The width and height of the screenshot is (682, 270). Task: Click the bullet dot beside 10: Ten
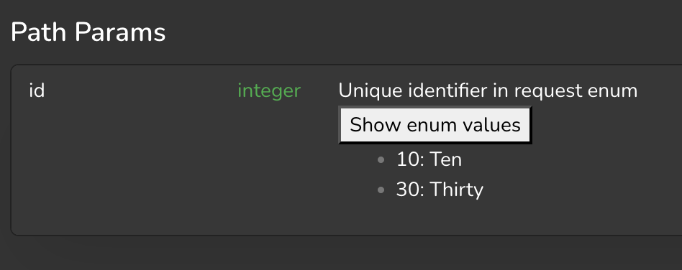381,159
